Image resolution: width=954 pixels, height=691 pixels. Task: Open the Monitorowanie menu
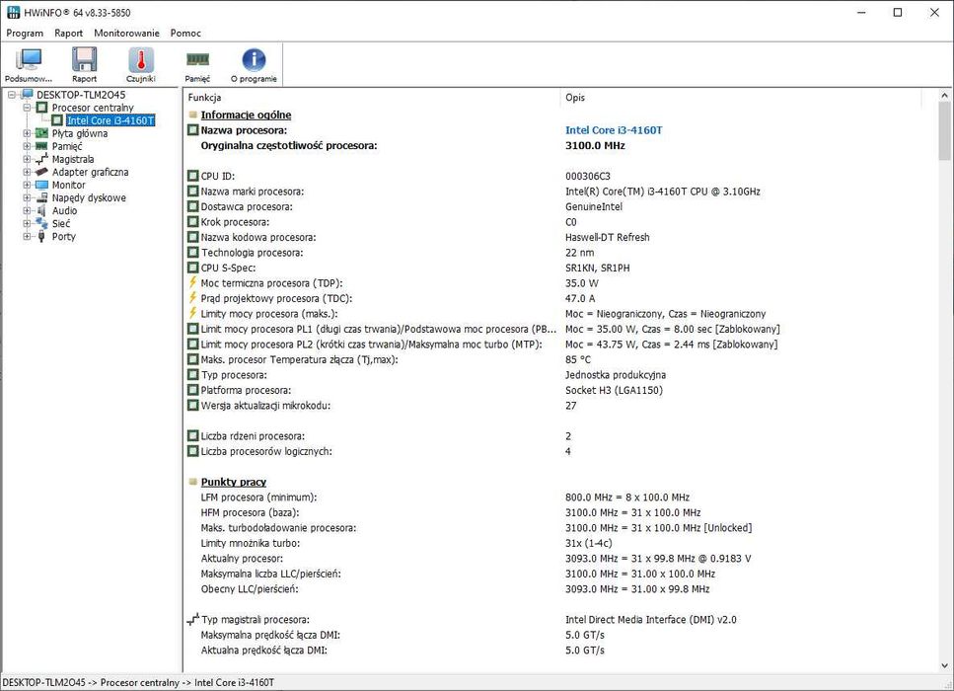pos(126,33)
